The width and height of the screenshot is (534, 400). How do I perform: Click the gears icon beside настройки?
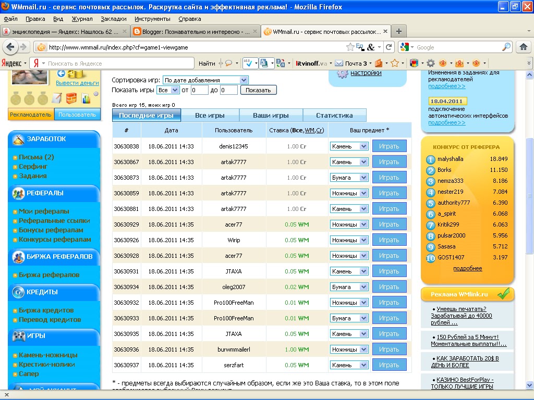tap(342, 73)
